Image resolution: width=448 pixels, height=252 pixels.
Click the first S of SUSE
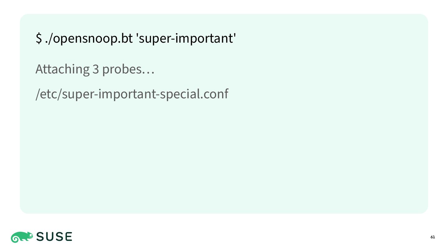40,237
